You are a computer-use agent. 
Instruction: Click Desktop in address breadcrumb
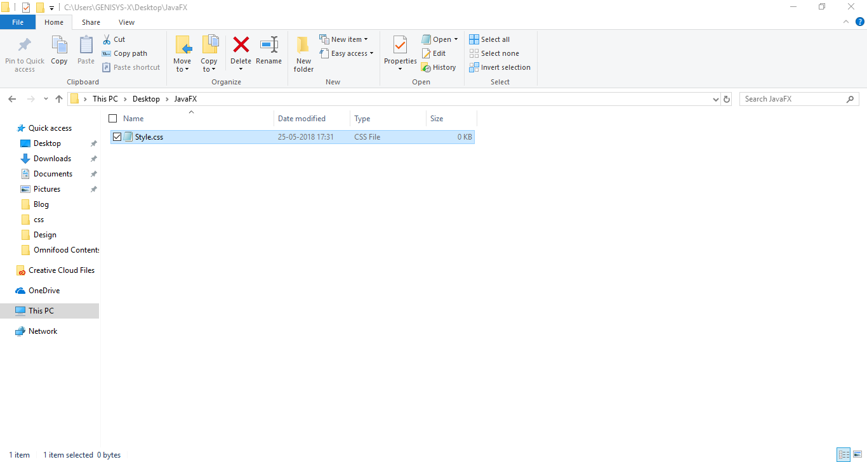(x=146, y=99)
